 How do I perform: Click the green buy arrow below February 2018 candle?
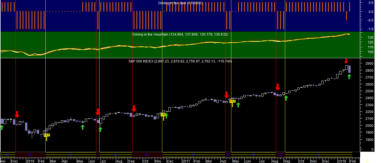[x=349, y=77]
